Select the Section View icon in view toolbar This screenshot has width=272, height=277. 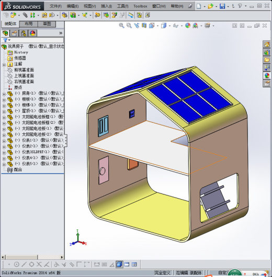click(144, 26)
